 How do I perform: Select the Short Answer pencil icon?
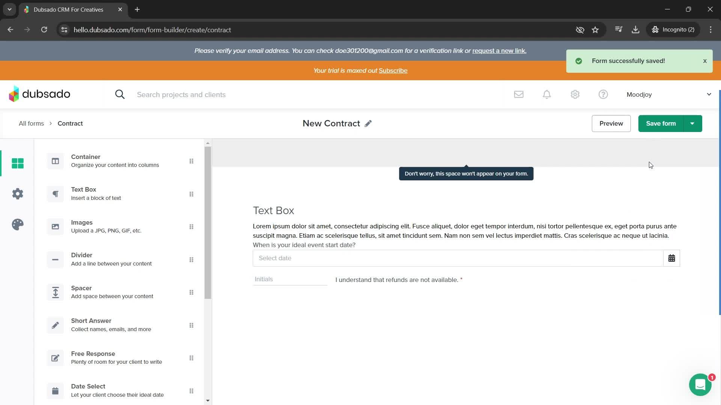[x=55, y=325]
